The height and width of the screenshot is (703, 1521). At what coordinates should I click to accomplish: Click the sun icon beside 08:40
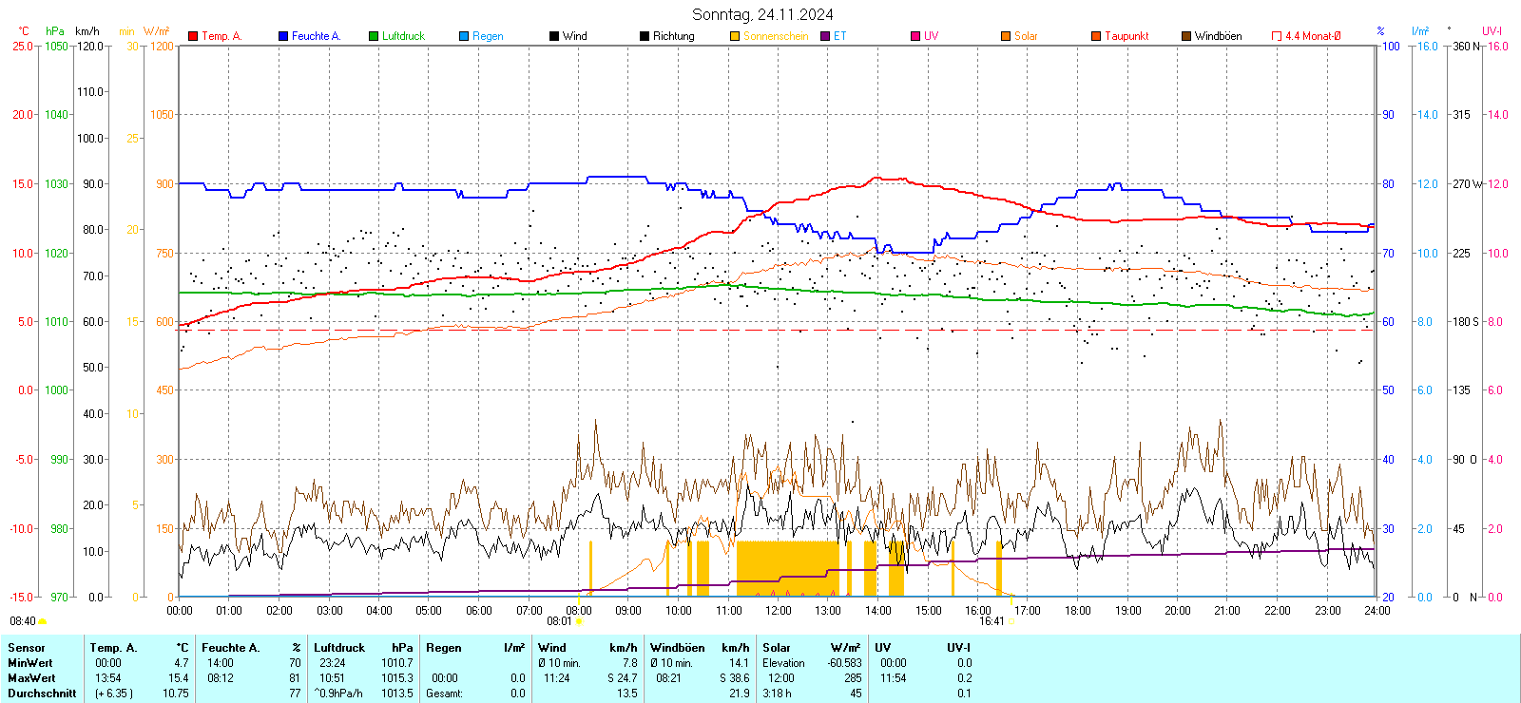[42, 621]
